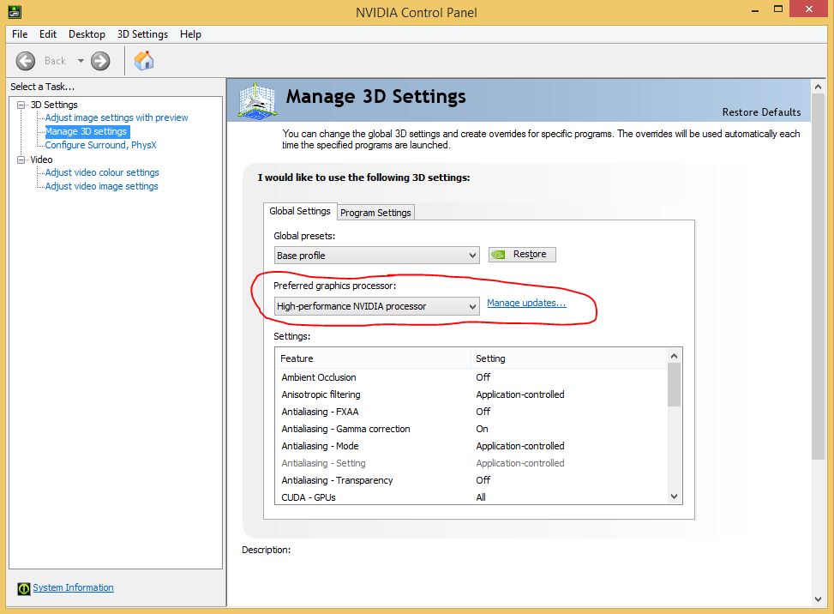Collapse the 3D Settings tree node
This screenshot has height=614, width=834.
[21, 105]
